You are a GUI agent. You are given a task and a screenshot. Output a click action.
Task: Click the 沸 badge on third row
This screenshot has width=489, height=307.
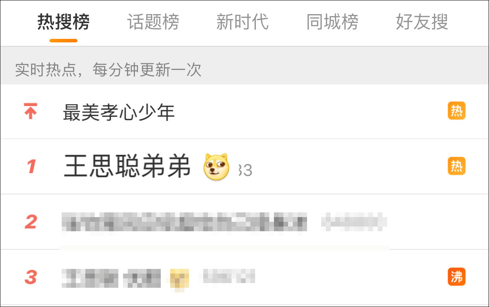coord(456,277)
